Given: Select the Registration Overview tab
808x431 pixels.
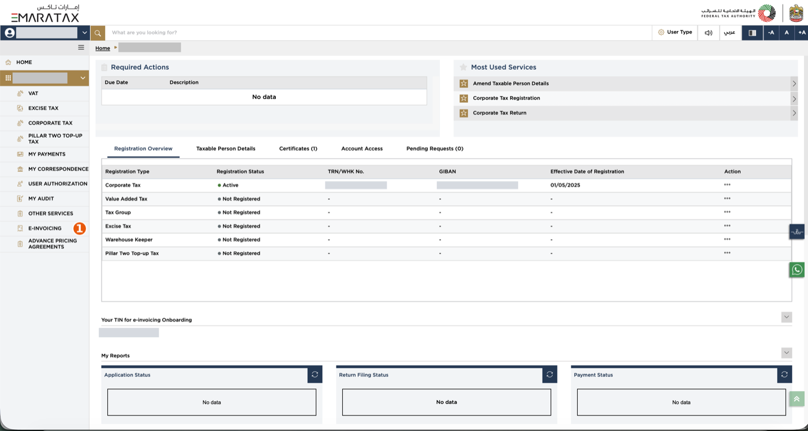Looking at the screenshot, I should [x=143, y=149].
